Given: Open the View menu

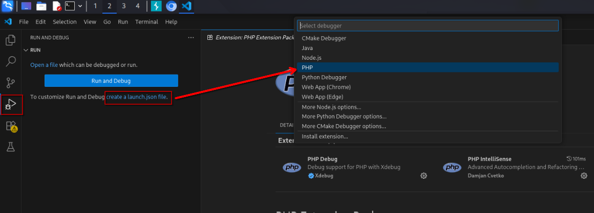Looking at the screenshot, I should [90, 22].
